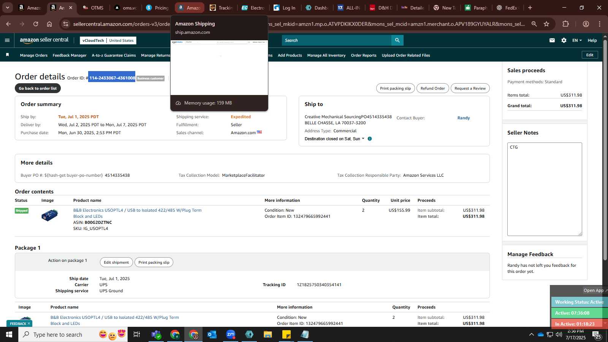608x342 pixels.
Task: Open the B&B Electronics USOPTL4 product link in Order contents
Action: coord(138,213)
